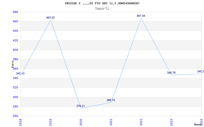
Task: Click the 440 y-axis value
Action: [x=15, y=31]
